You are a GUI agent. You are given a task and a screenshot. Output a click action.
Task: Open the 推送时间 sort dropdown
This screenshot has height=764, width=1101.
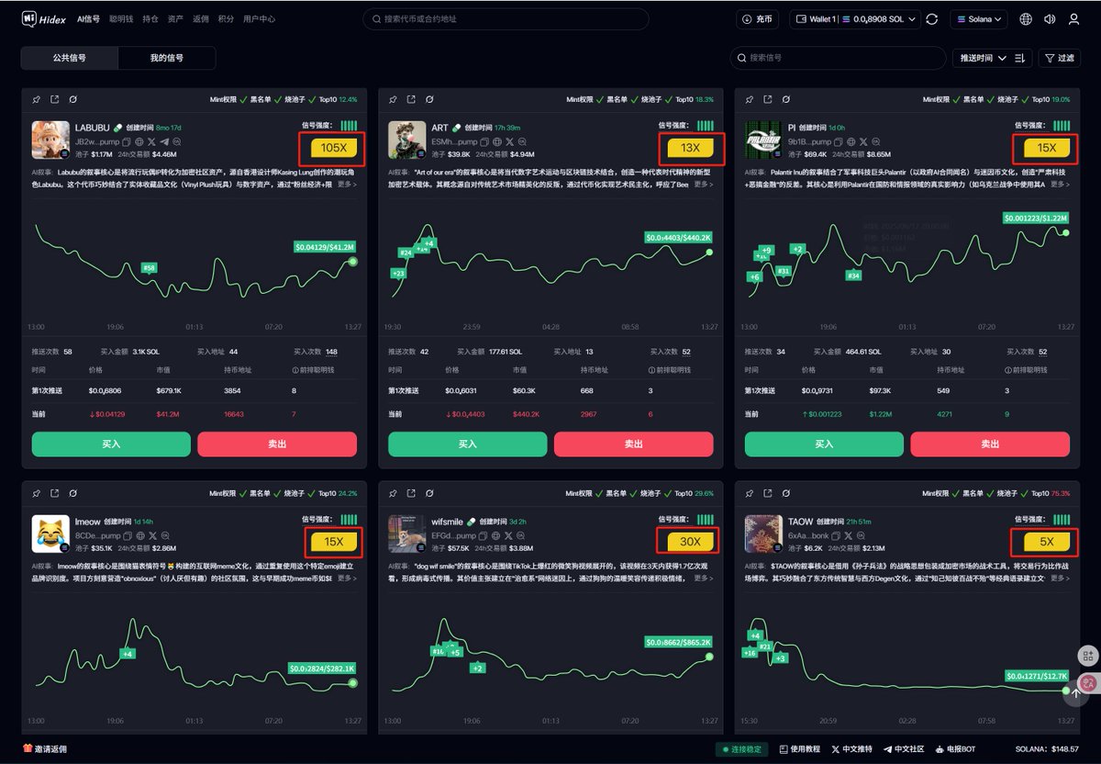pyautogui.click(x=983, y=58)
